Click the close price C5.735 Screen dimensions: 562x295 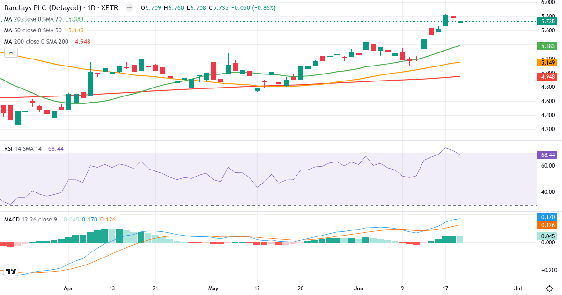click(218, 8)
